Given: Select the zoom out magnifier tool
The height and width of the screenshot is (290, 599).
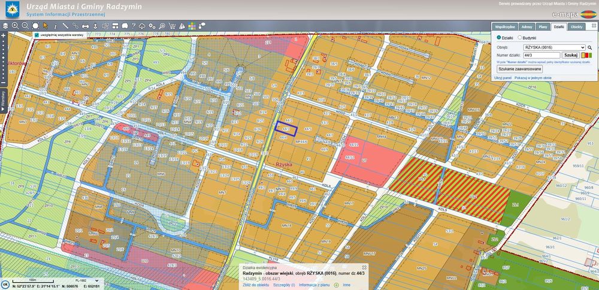Looking at the screenshot, I should coord(25,26).
